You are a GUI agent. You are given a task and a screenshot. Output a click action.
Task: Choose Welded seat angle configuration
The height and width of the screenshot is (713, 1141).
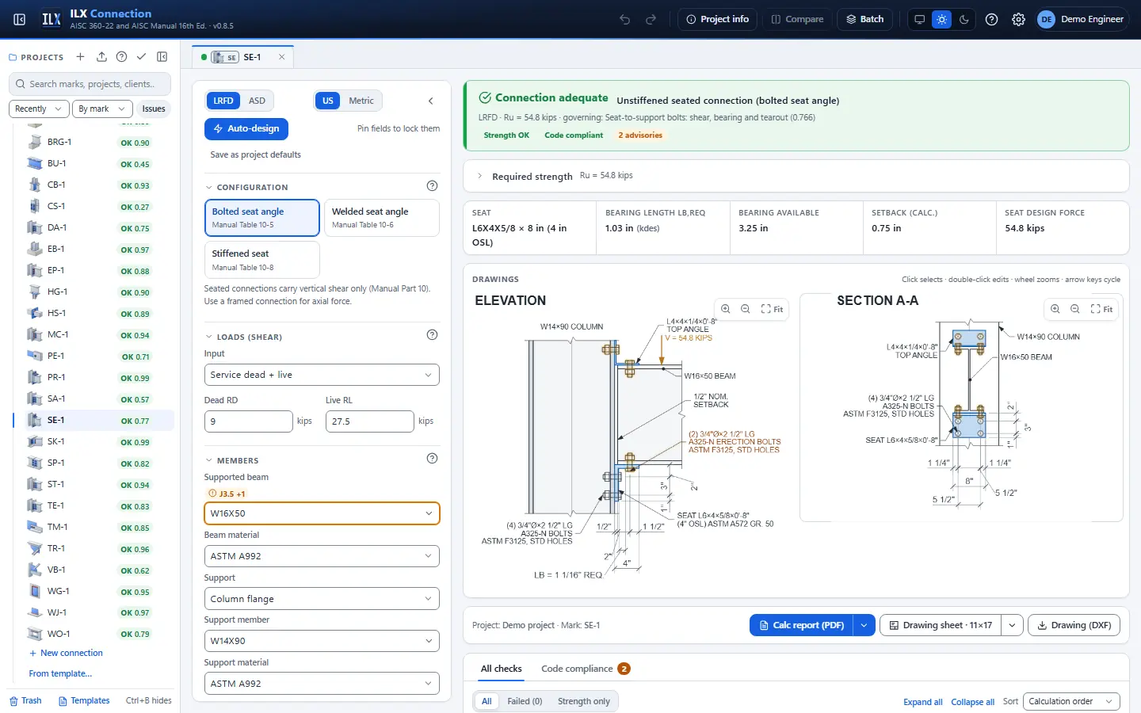point(382,218)
